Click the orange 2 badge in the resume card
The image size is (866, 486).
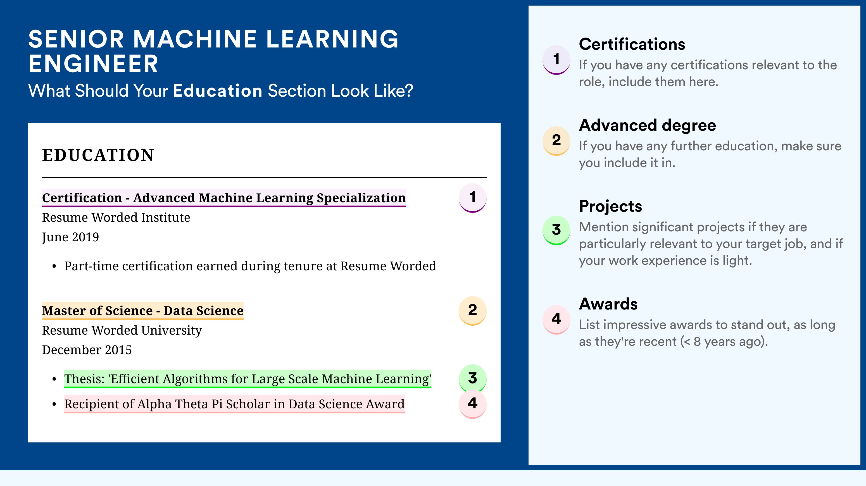point(472,311)
